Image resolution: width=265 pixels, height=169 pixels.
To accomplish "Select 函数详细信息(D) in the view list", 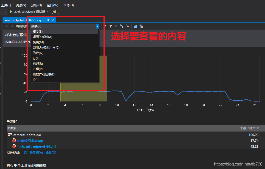I will tap(65, 74).
